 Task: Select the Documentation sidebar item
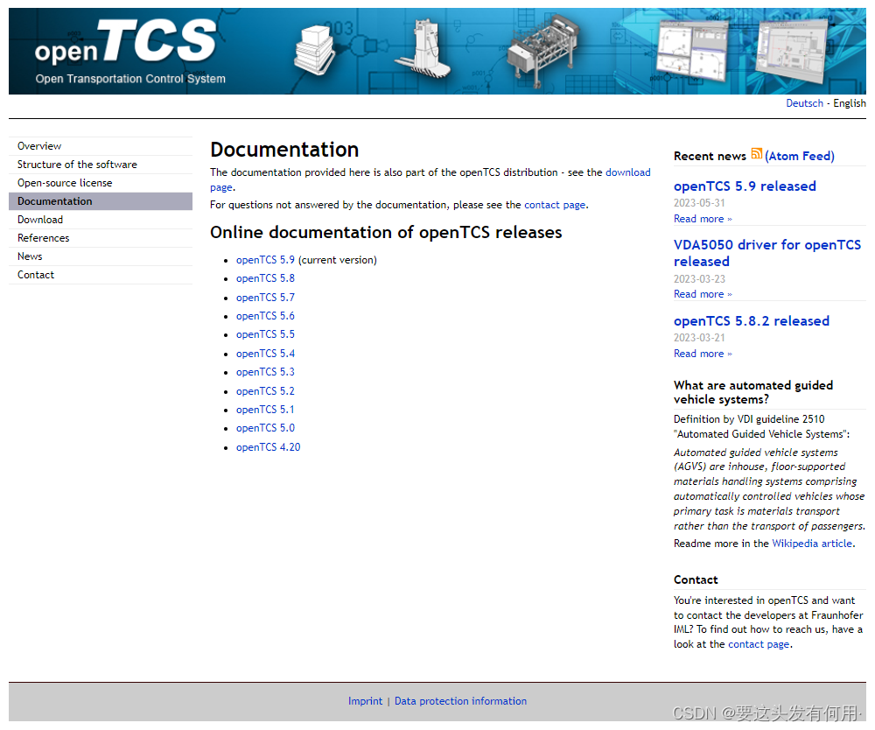coord(101,201)
